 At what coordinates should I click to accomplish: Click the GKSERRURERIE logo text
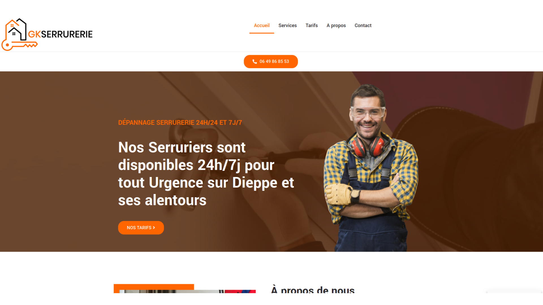click(x=60, y=34)
